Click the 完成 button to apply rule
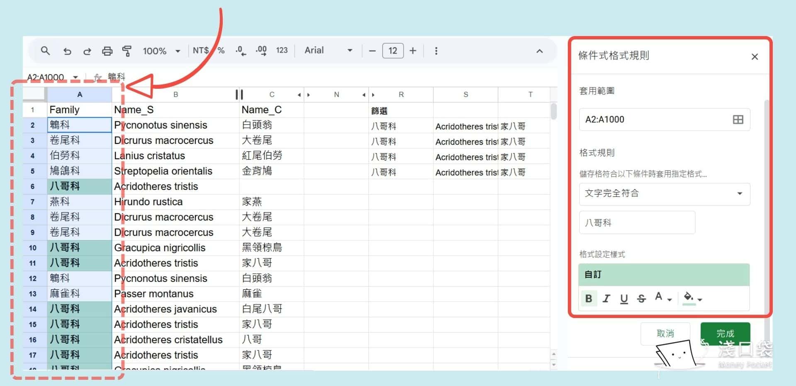 (x=725, y=333)
